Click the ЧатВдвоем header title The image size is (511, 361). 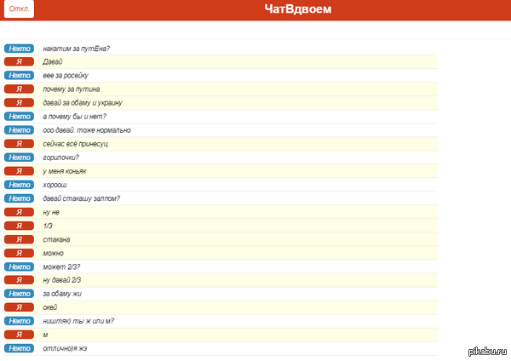pos(298,10)
